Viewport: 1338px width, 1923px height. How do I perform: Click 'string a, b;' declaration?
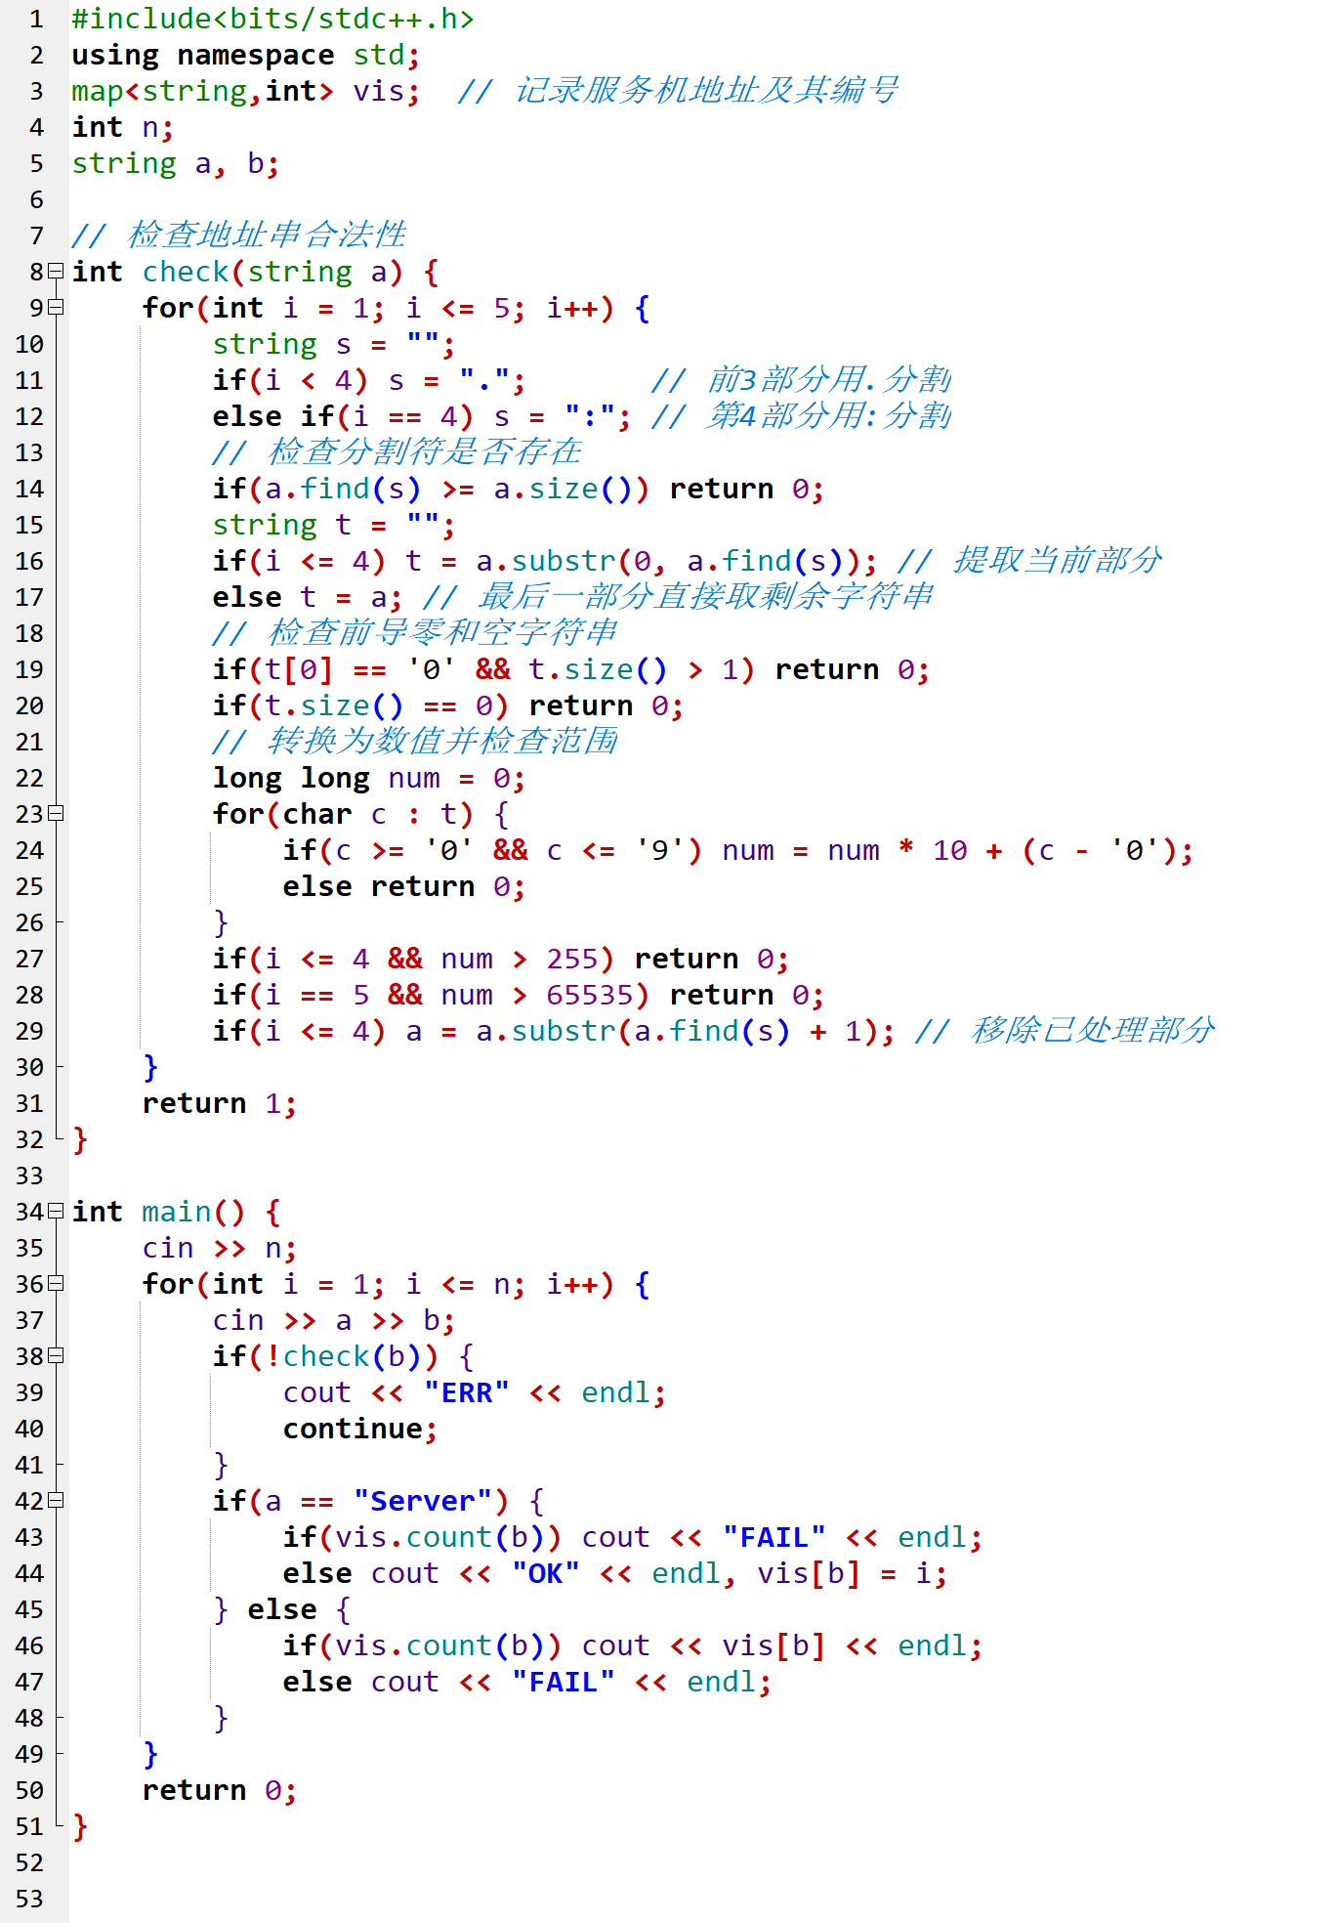[175, 163]
